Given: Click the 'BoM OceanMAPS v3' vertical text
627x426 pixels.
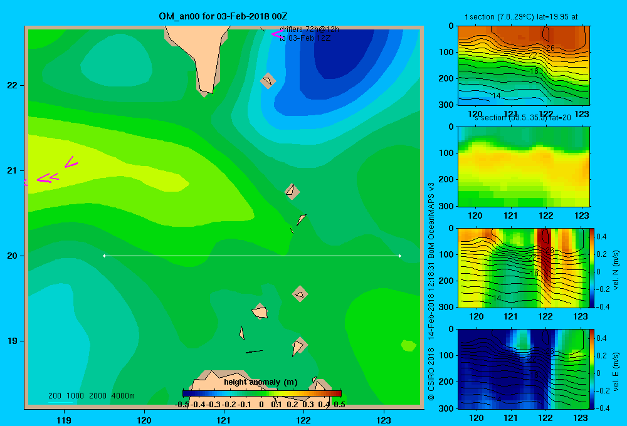Looking at the screenshot, I should pos(431,221).
